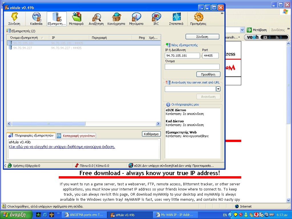Sort by Όνομα εξυπηρετητή column header
This screenshot has width=292, height=219.
point(28,38)
